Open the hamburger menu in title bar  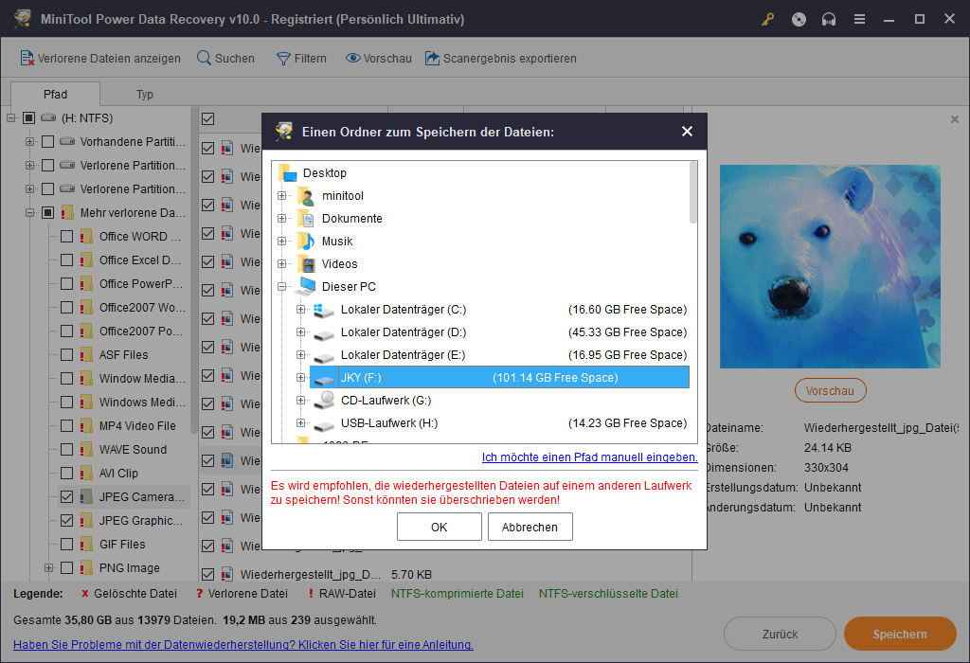(859, 19)
